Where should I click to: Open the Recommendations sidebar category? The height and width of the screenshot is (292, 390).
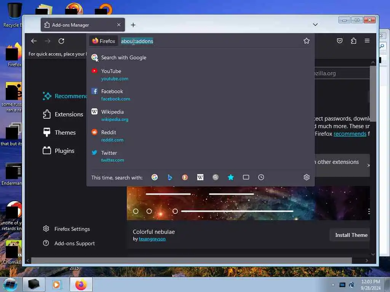(x=64, y=96)
